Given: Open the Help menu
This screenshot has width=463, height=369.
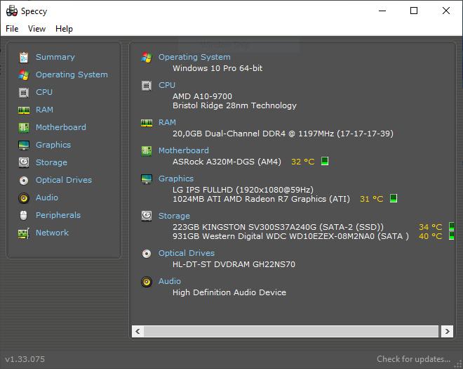Looking at the screenshot, I should tap(64, 29).
